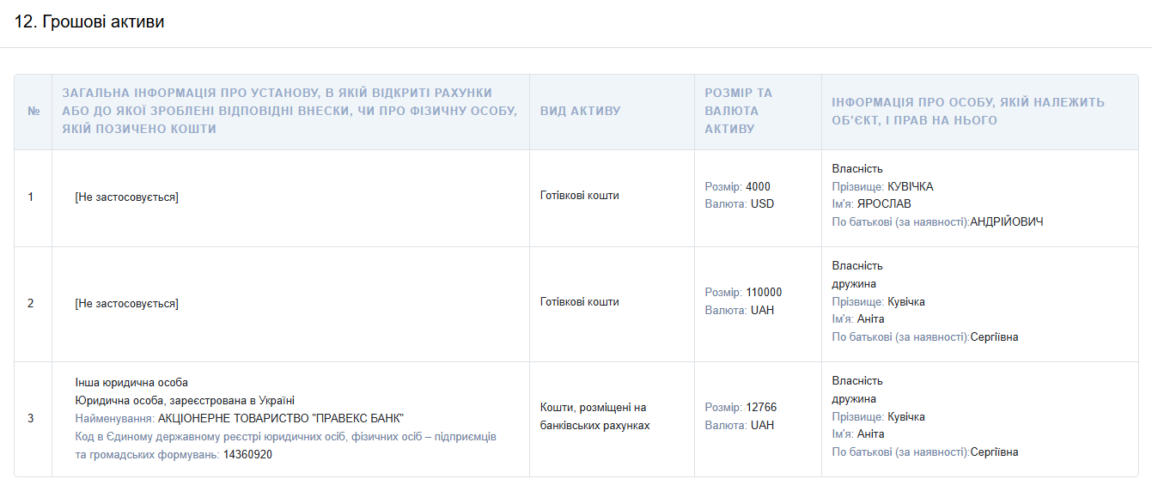1152x491 pixels.
Task: Click the patronymic АНДРІЙОВИЧ
Action: point(1006,222)
